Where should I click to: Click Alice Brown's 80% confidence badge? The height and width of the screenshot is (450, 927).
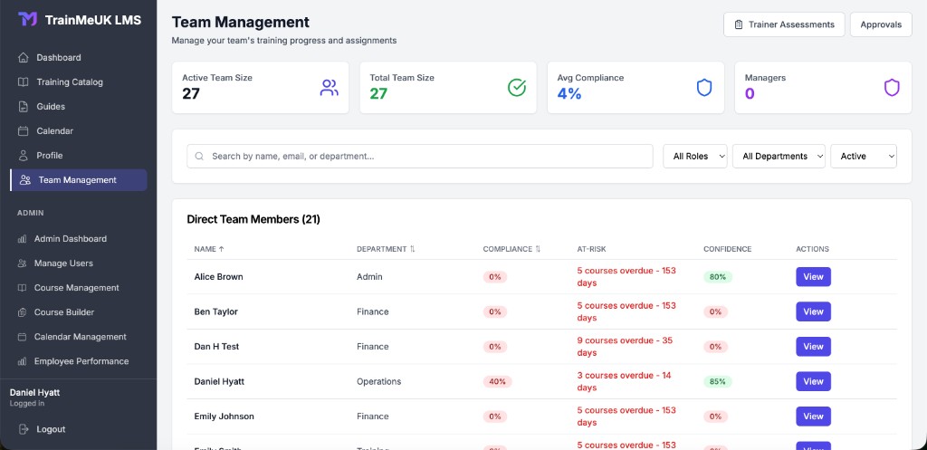(x=718, y=277)
